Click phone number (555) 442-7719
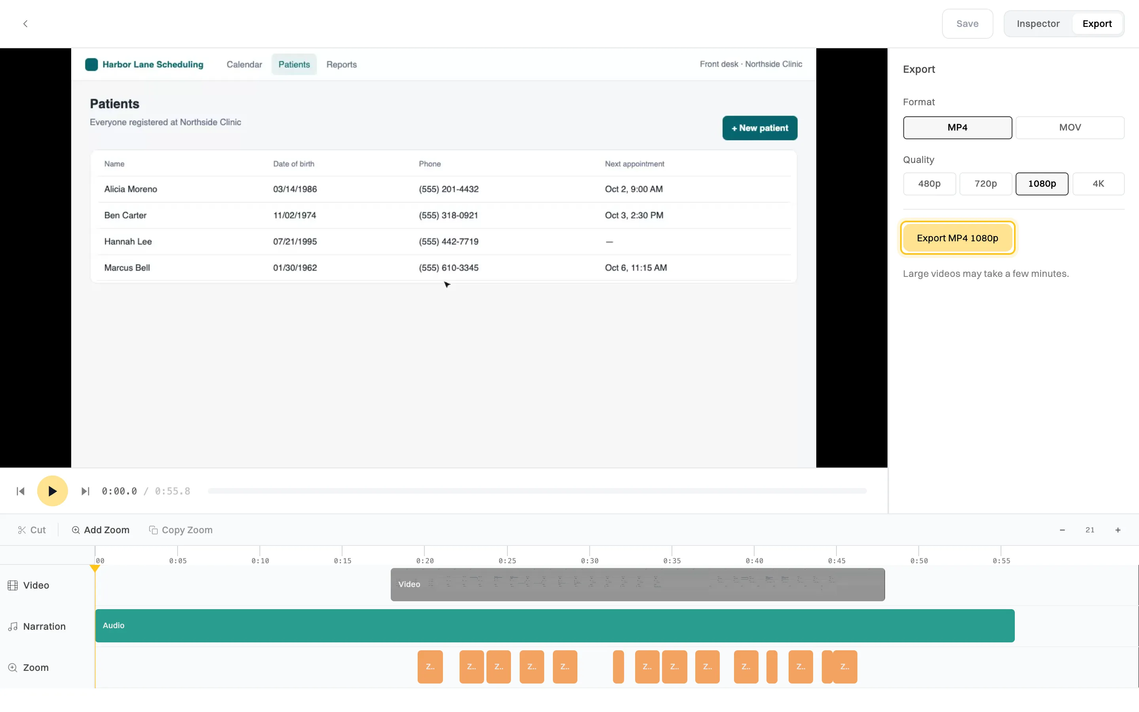Screen dimensions: 1139x712 click(x=448, y=242)
